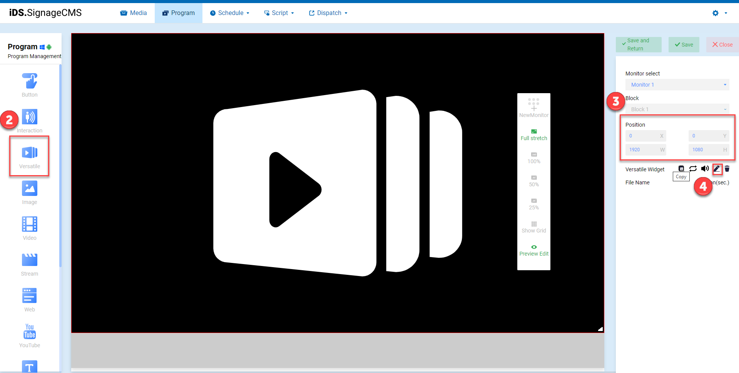Open the settings gear dropdown
Viewport: 739px width, 373px height.
pyautogui.click(x=719, y=13)
